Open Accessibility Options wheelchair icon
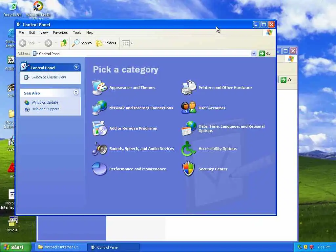The height and width of the screenshot is (252, 336). pyautogui.click(x=189, y=149)
